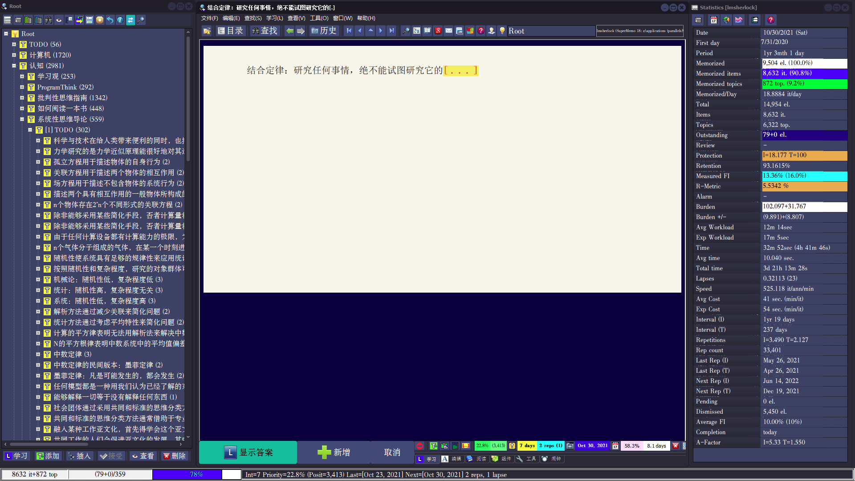Click the envelope e-mail icon in element toolbar
The width and height of the screenshot is (855, 481).
click(x=449, y=31)
